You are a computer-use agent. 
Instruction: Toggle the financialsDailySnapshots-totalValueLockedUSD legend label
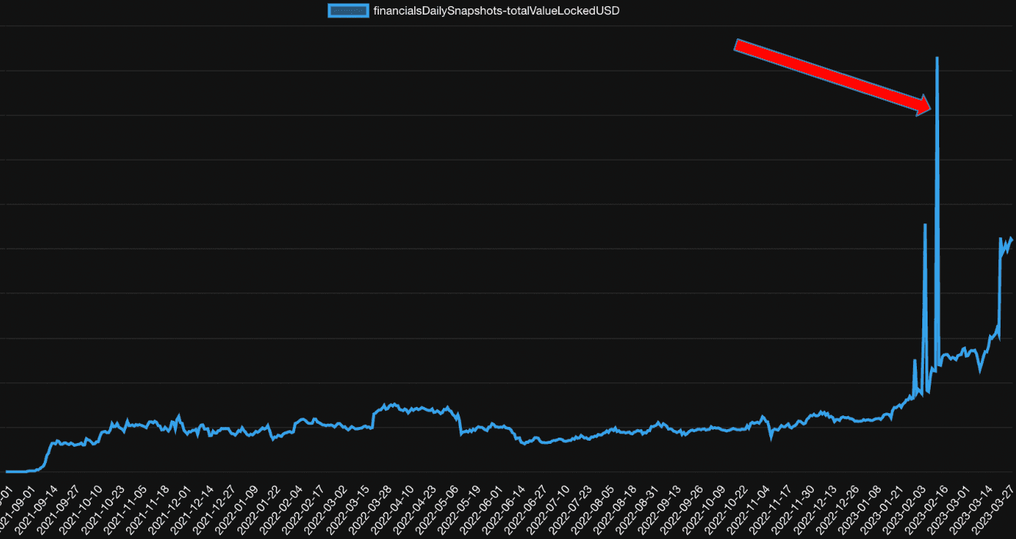tap(496, 11)
